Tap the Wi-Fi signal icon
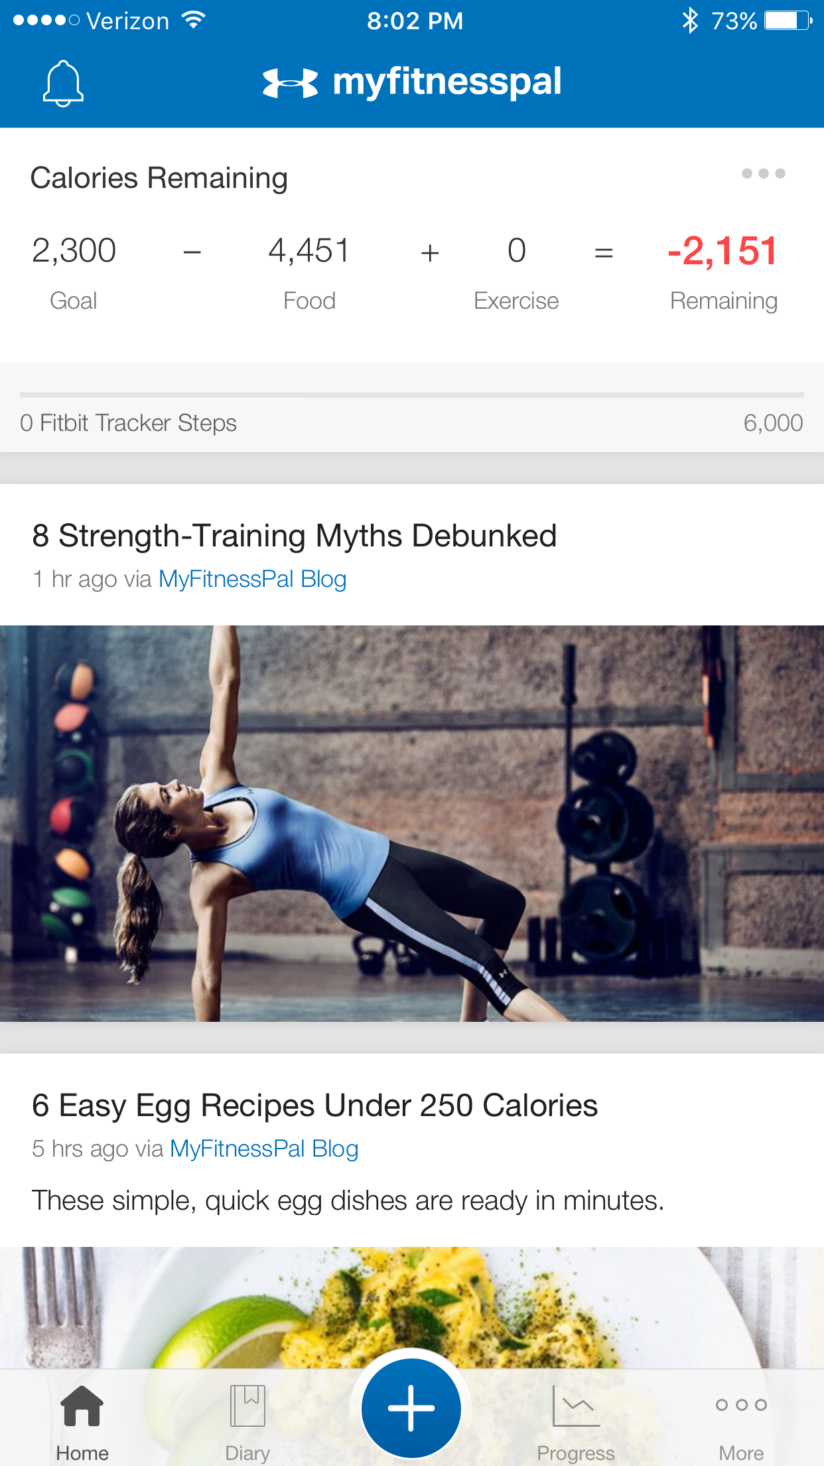Viewport: 824px width, 1466px height. [194, 20]
